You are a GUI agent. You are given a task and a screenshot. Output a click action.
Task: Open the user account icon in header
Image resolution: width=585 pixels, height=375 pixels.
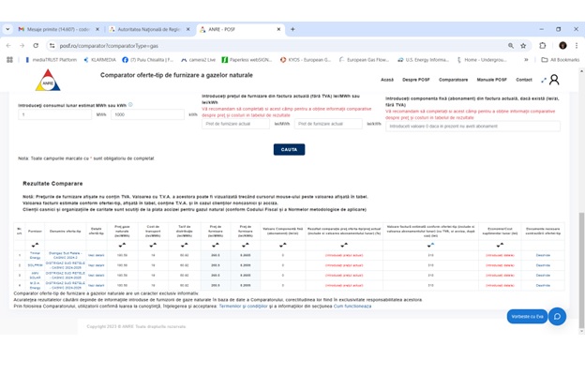554,80
